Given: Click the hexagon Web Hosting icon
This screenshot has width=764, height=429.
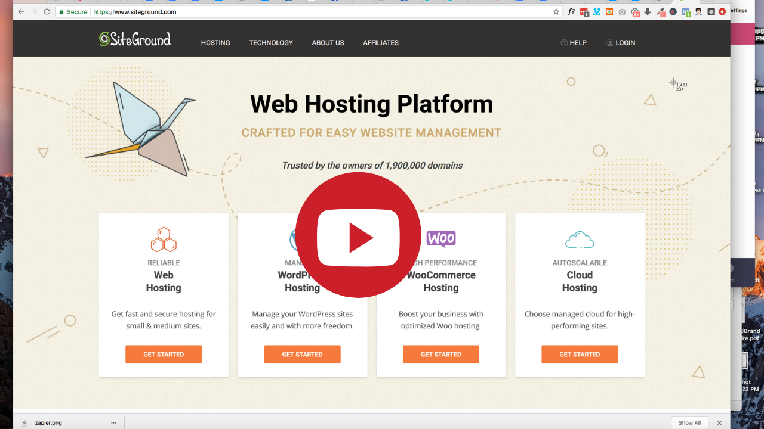Looking at the screenshot, I should click(x=164, y=240).
